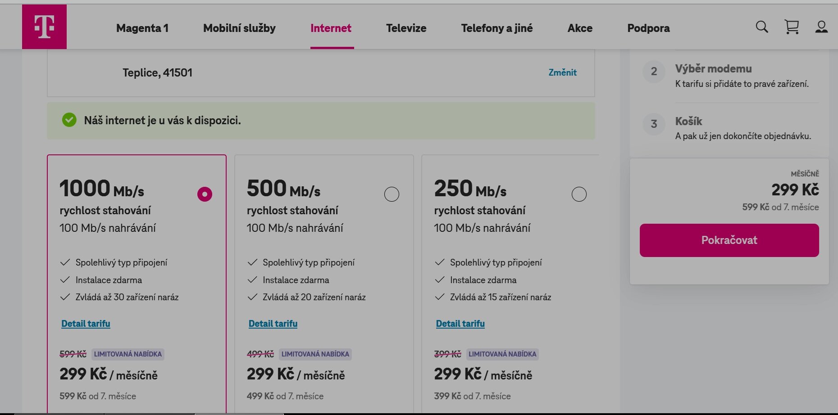Open the shopping cart icon
The width and height of the screenshot is (838, 415).
pyautogui.click(x=792, y=27)
